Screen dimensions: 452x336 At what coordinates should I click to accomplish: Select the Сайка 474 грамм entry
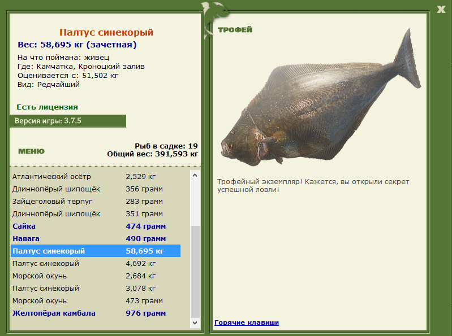[x=96, y=226]
